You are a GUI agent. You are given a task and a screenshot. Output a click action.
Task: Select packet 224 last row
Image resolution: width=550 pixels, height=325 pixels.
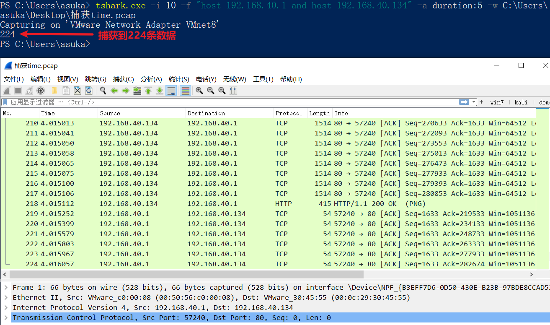(x=268, y=264)
